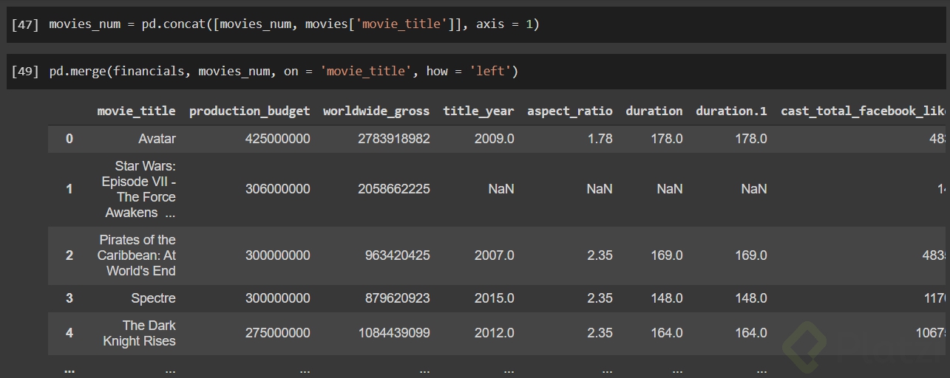The width and height of the screenshot is (950, 378).
Task: Click the [47] cell execution counter
Action: tap(25, 24)
